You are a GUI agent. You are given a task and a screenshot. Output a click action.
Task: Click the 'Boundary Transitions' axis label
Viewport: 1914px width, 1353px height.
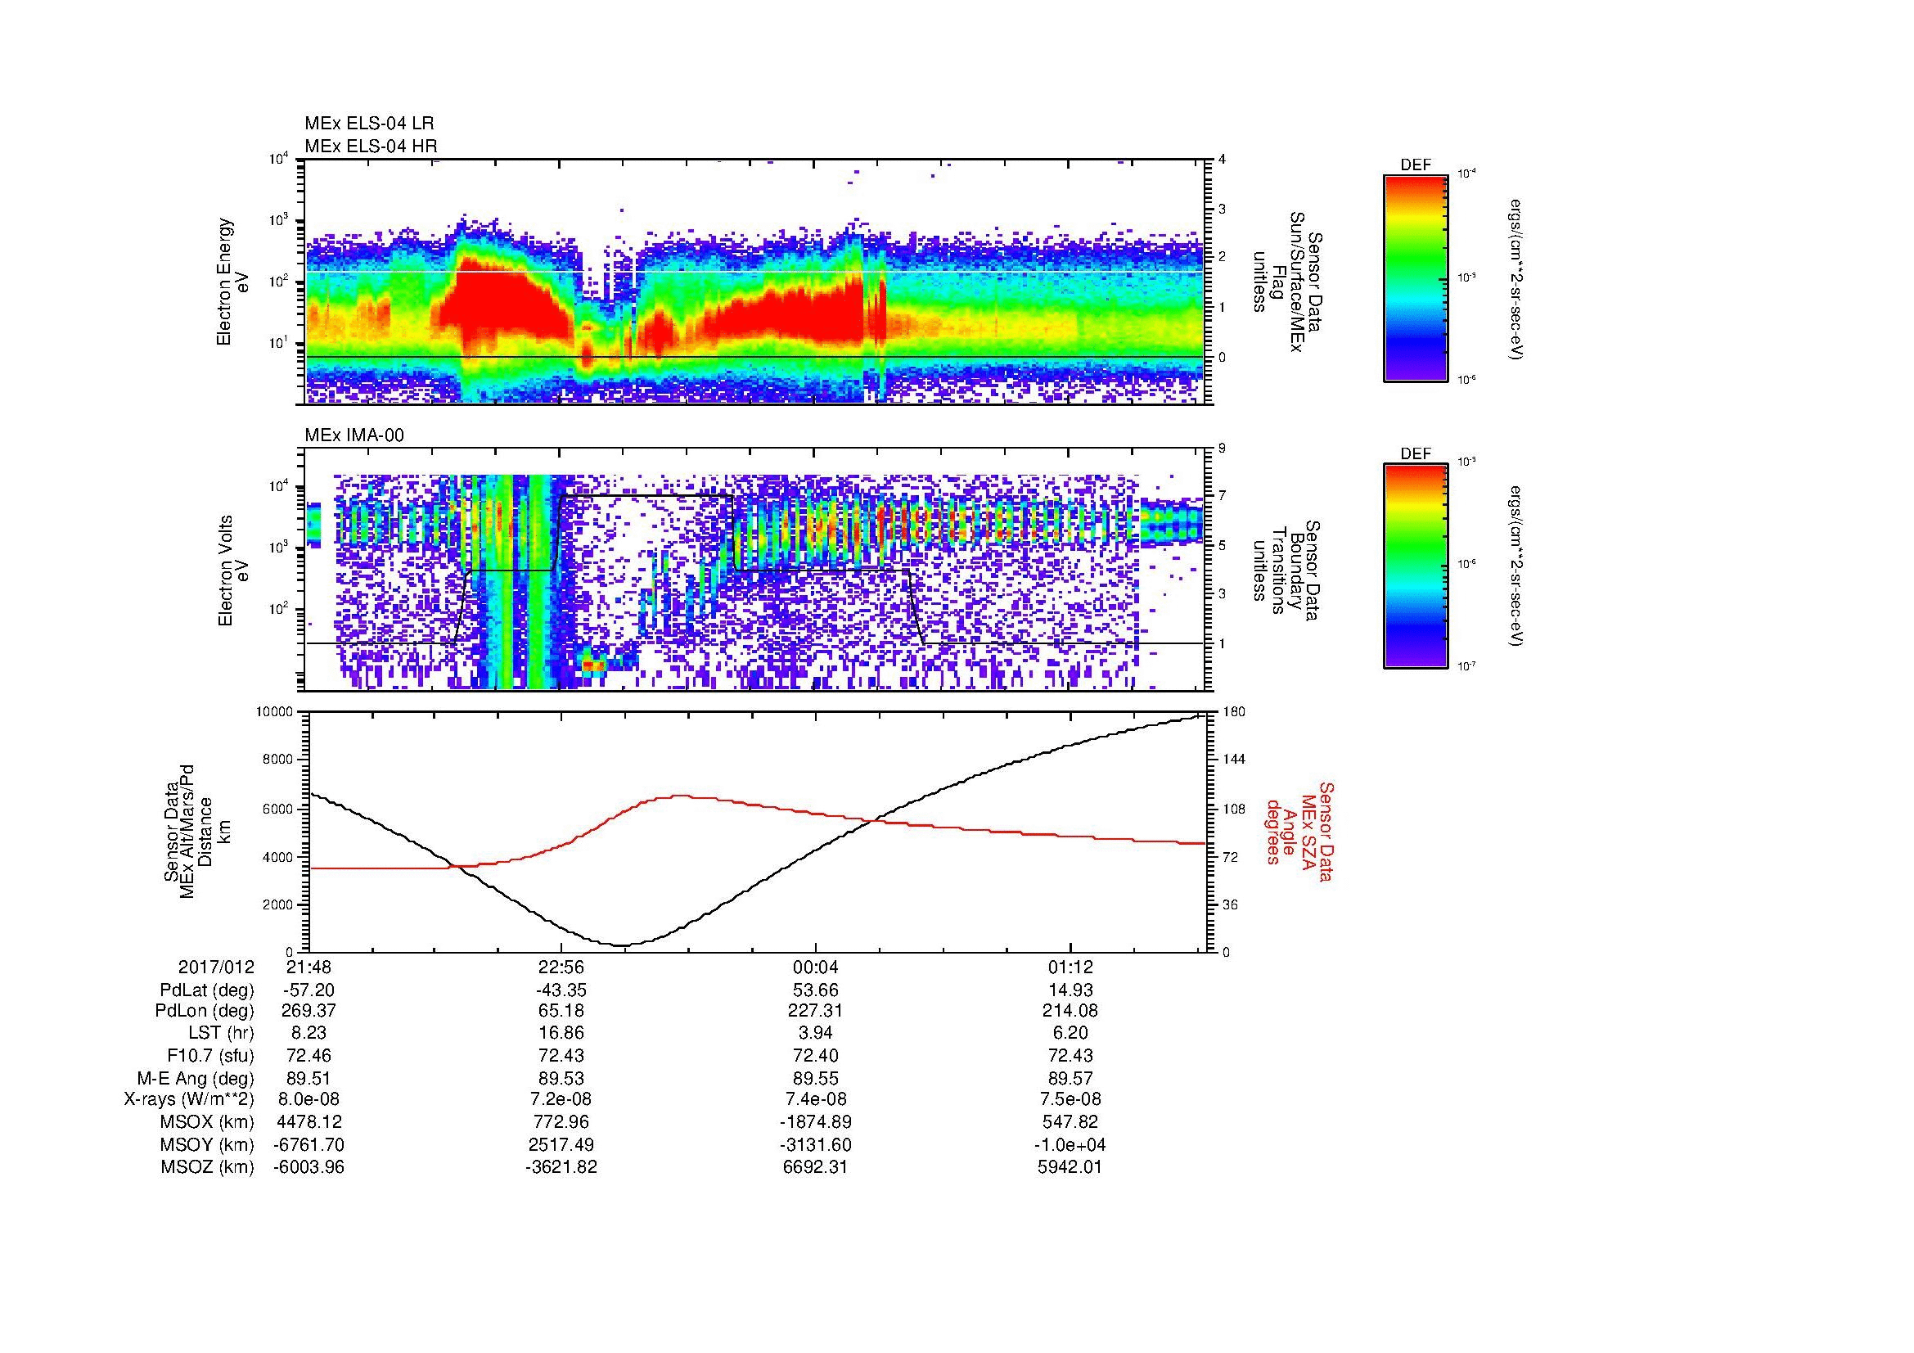(1286, 571)
